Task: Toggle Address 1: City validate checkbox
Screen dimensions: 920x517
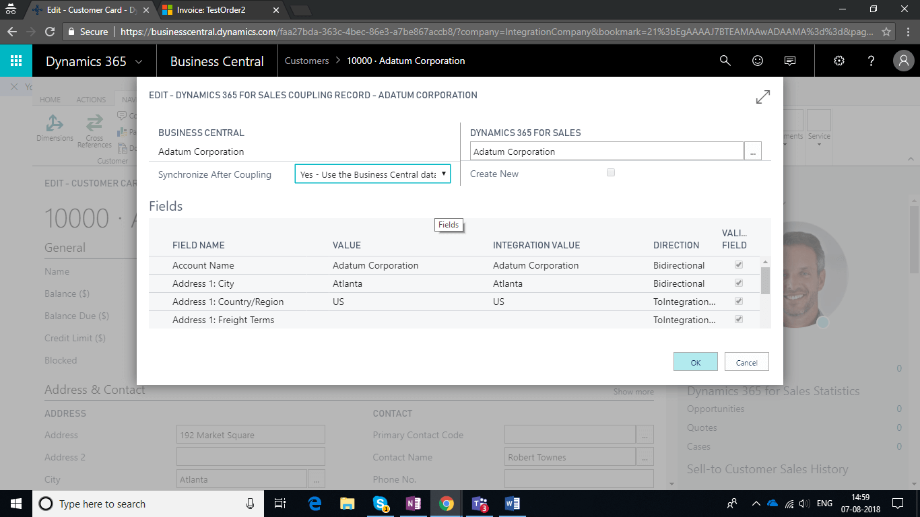Action: [739, 283]
